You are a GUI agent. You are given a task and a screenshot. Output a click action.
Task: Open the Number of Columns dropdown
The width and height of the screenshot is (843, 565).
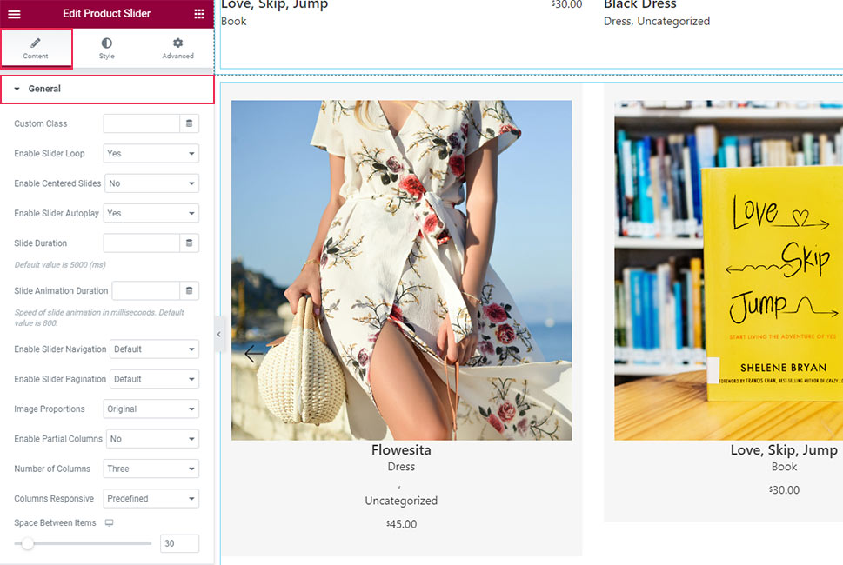point(151,469)
